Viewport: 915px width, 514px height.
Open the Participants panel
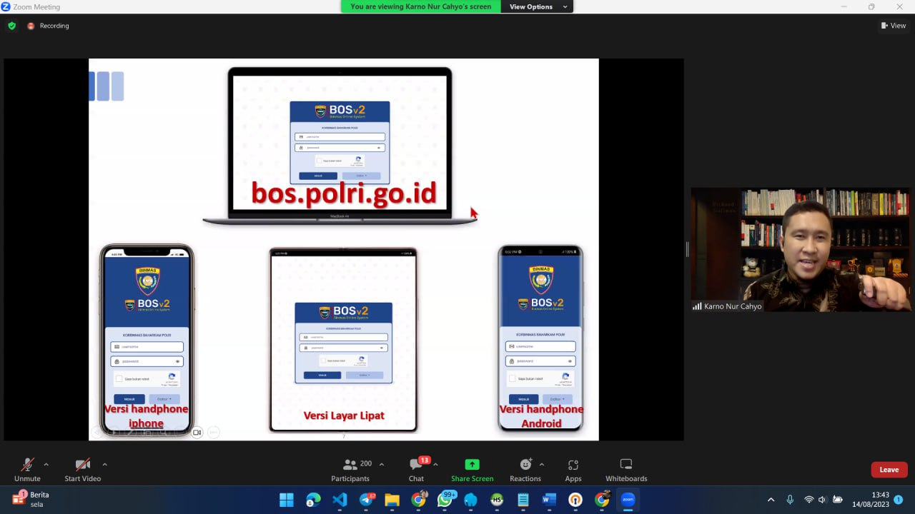pos(350,465)
